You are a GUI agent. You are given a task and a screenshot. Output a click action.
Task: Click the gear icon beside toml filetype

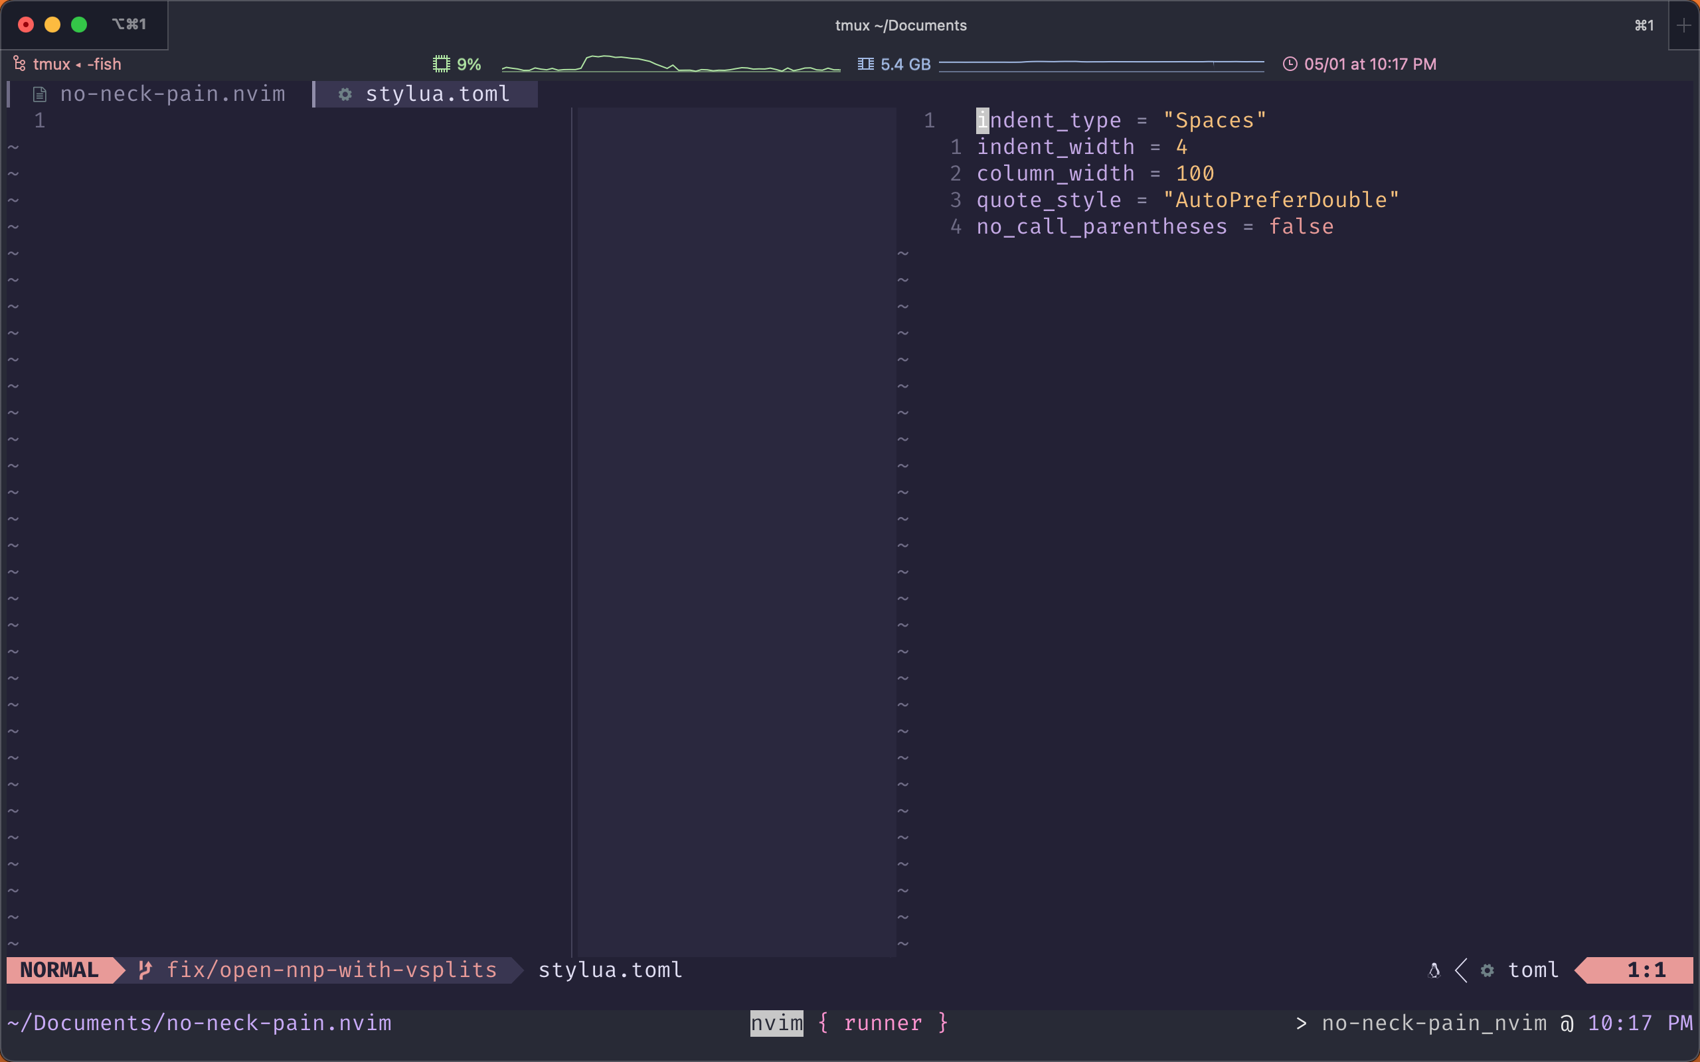coord(1487,970)
